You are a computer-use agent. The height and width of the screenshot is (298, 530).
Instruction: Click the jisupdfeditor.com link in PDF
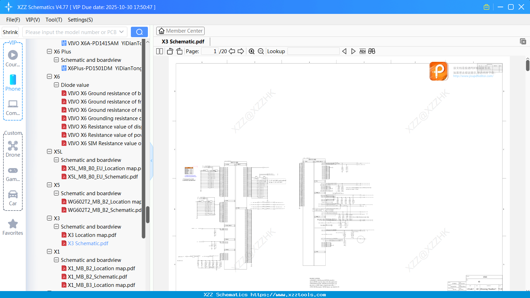coord(473,76)
